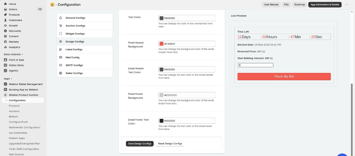Click the Widget Configs frame icon
The height and width of the screenshot is (156, 355).
point(60,34)
